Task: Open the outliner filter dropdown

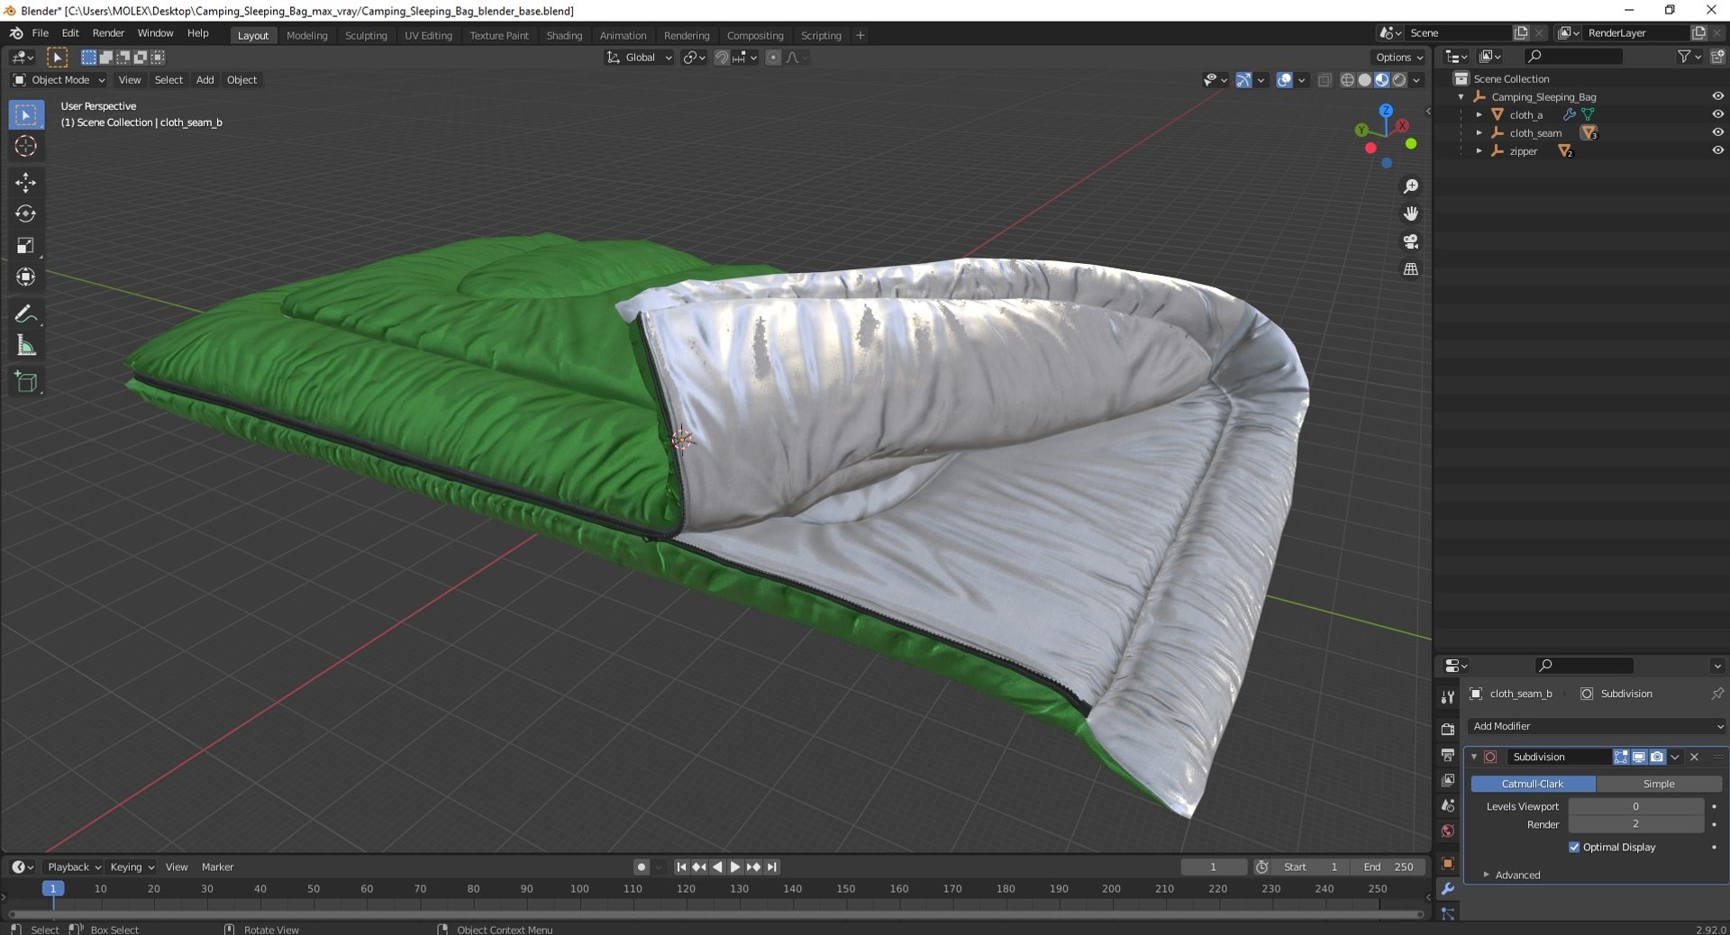Action: pos(1689,57)
